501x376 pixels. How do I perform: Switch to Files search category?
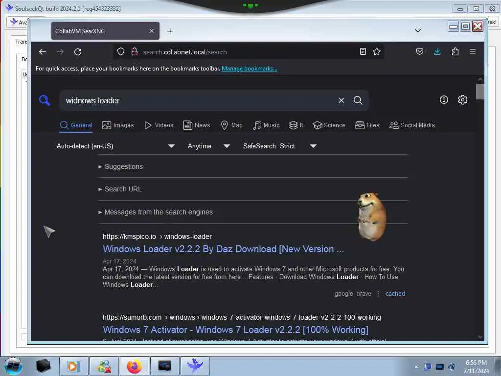point(367,125)
